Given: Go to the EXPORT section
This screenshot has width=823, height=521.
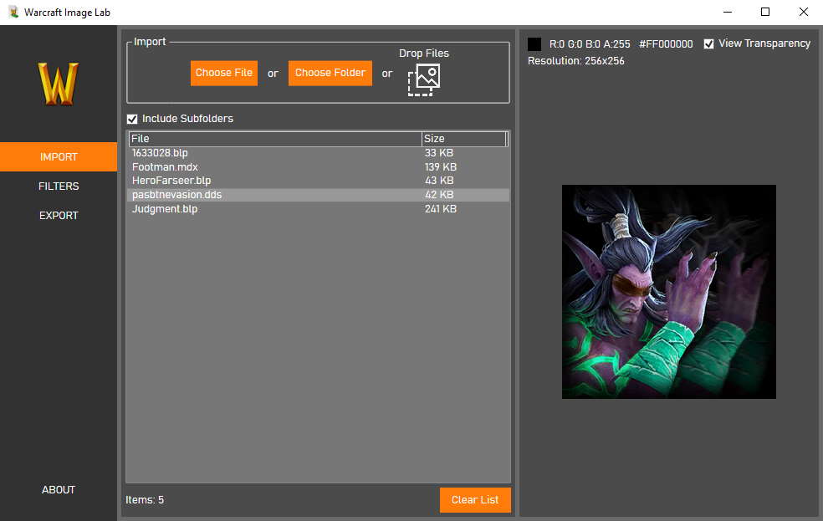Looking at the screenshot, I should pos(59,216).
